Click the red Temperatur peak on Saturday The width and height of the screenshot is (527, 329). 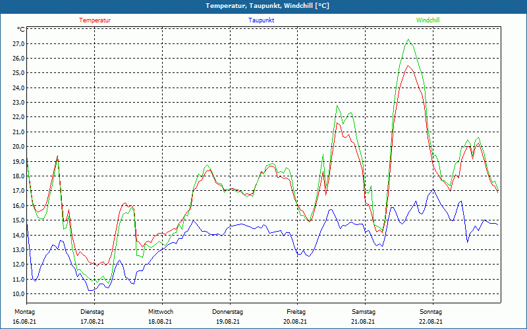[x=408, y=65]
